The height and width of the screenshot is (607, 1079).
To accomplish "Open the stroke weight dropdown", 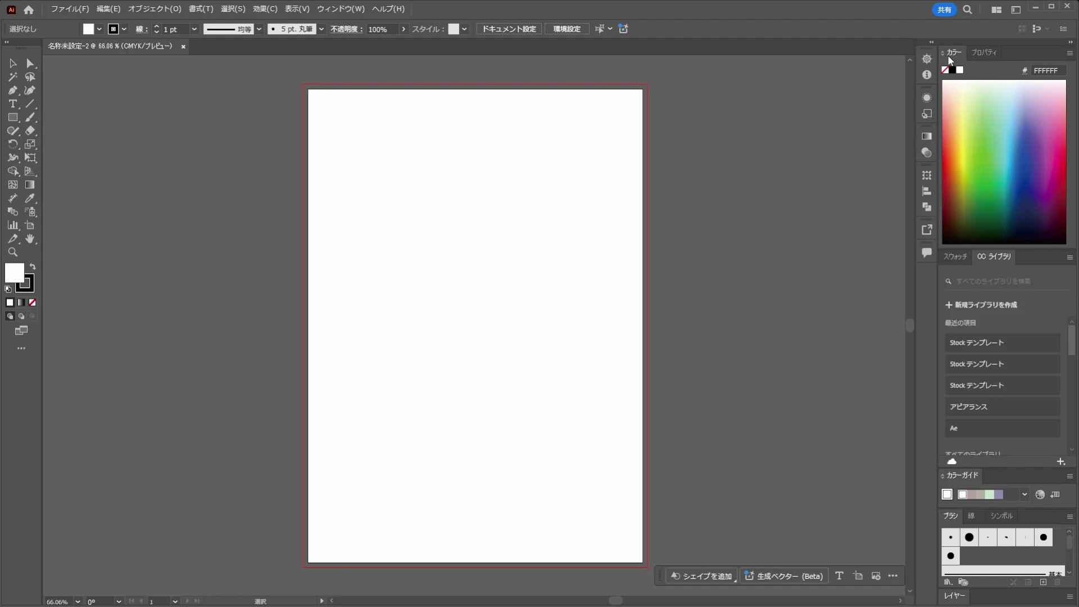I will (194, 29).
